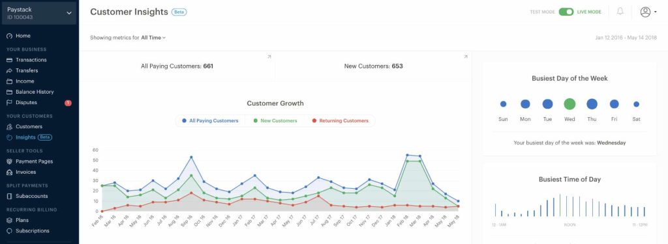This screenshot has width=668, height=244.
Task: Click the New Customers: 653 text
Action: 373,66
